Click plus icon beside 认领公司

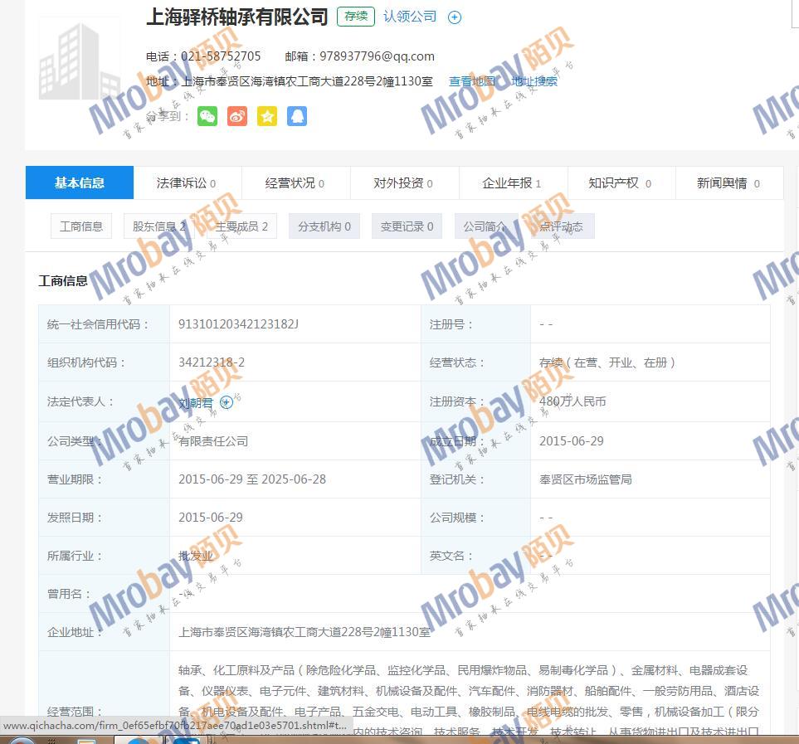click(x=455, y=17)
